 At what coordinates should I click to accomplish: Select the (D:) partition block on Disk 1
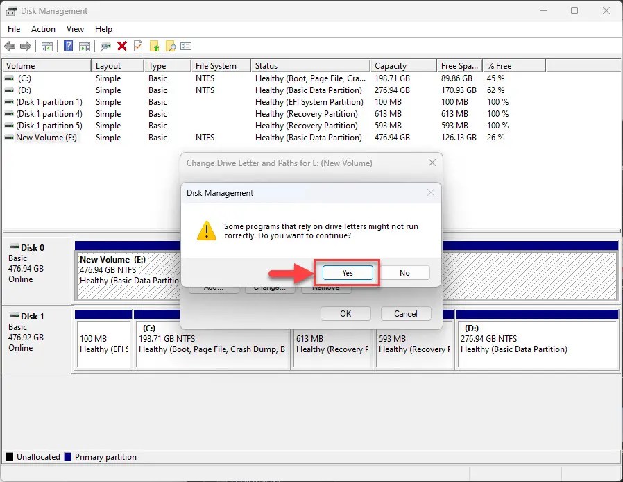tap(538, 340)
